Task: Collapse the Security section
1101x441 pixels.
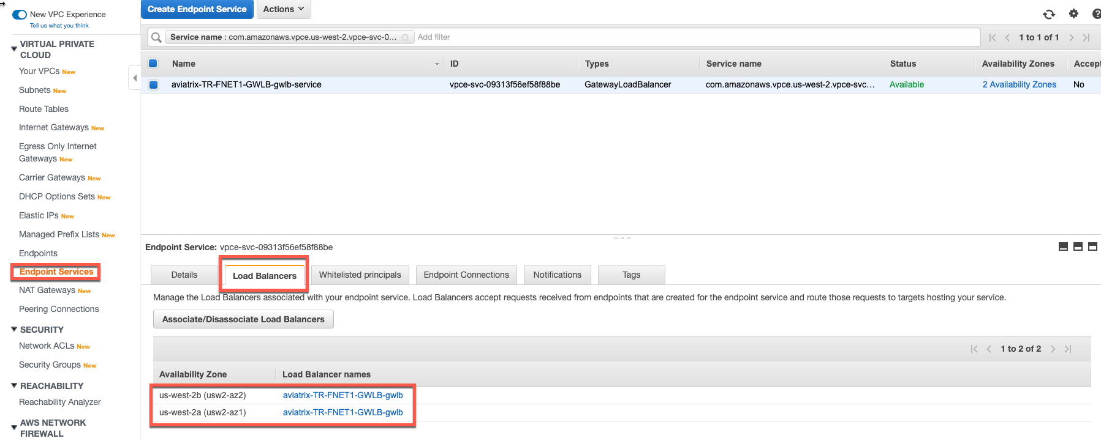Action: coord(14,329)
